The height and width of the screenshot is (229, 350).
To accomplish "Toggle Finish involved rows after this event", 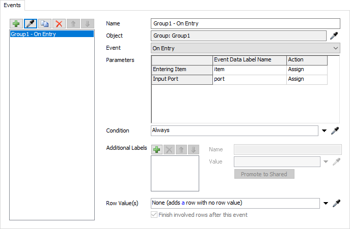I will point(155,215).
